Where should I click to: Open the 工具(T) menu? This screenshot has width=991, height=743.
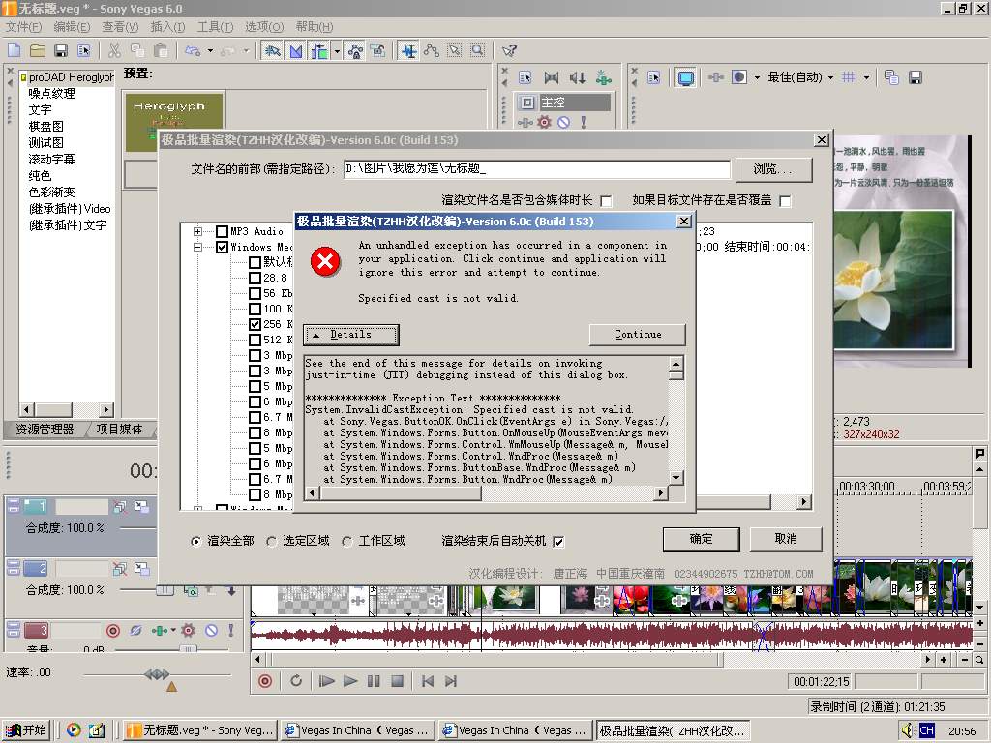point(215,26)
